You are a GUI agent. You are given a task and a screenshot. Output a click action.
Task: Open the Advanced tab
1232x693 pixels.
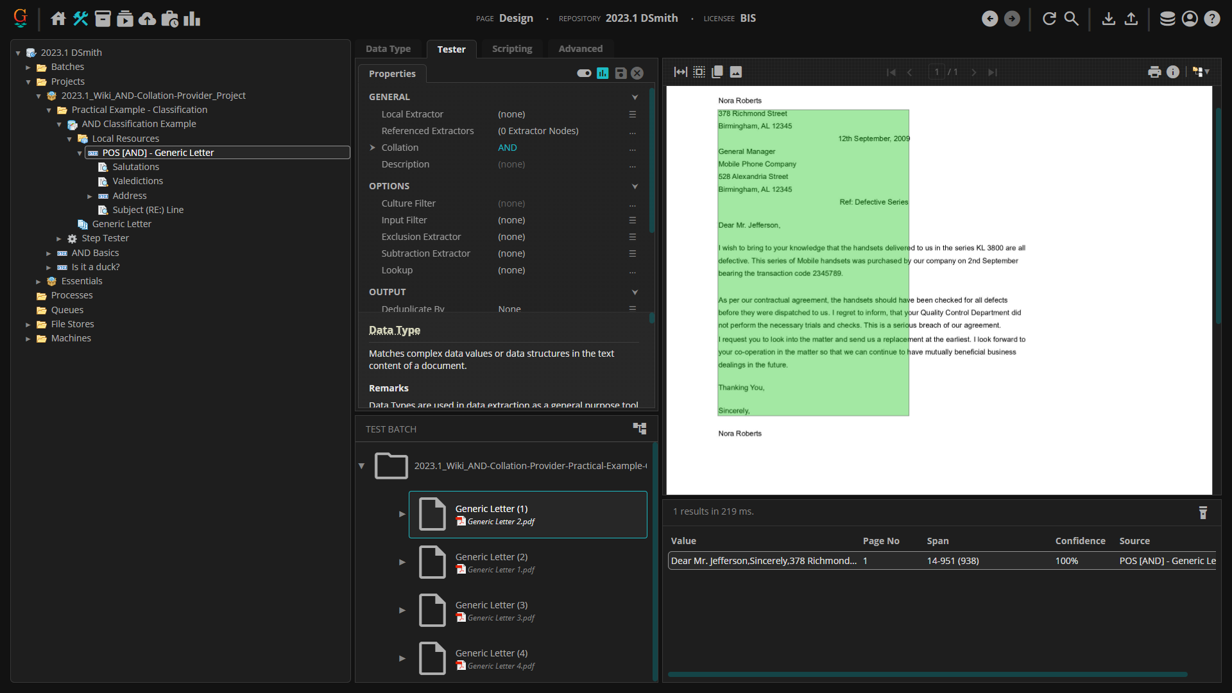coord(580,49)
